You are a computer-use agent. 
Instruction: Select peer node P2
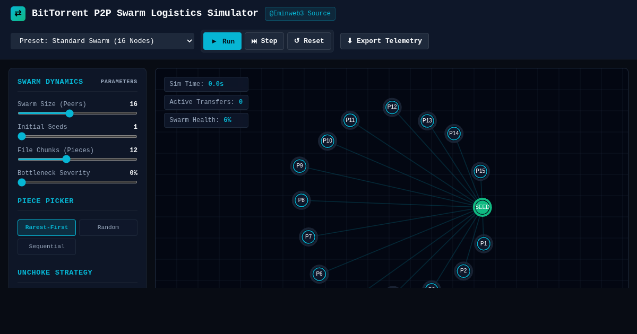pos(463,271)
